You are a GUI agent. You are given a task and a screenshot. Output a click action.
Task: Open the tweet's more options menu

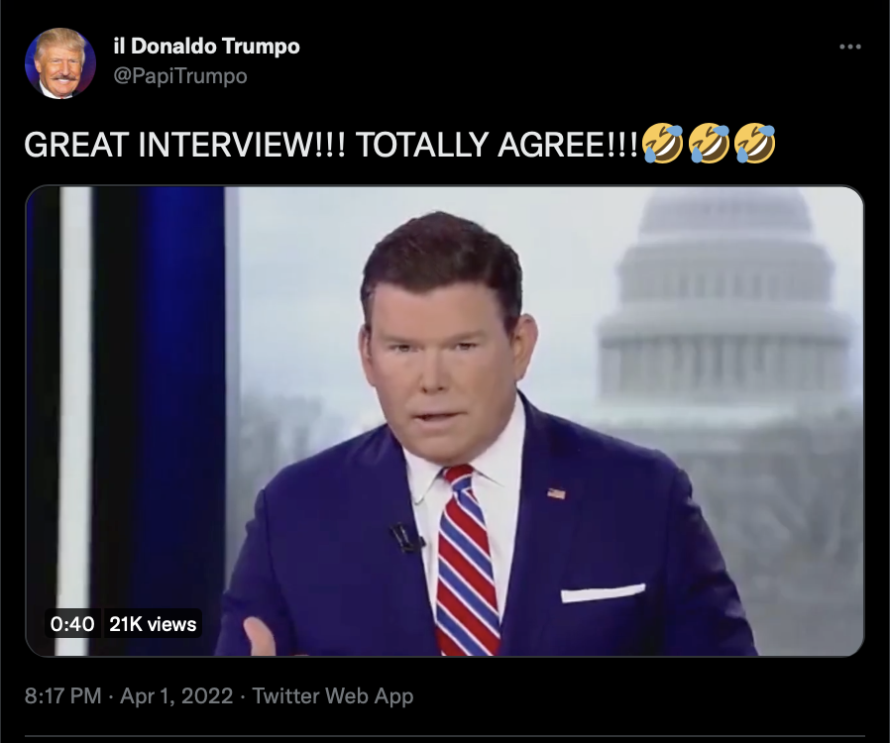[x=849, y=47]
